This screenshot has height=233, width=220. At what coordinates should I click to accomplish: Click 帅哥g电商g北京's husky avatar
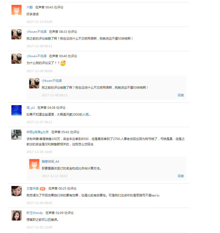tap(16, 135)
